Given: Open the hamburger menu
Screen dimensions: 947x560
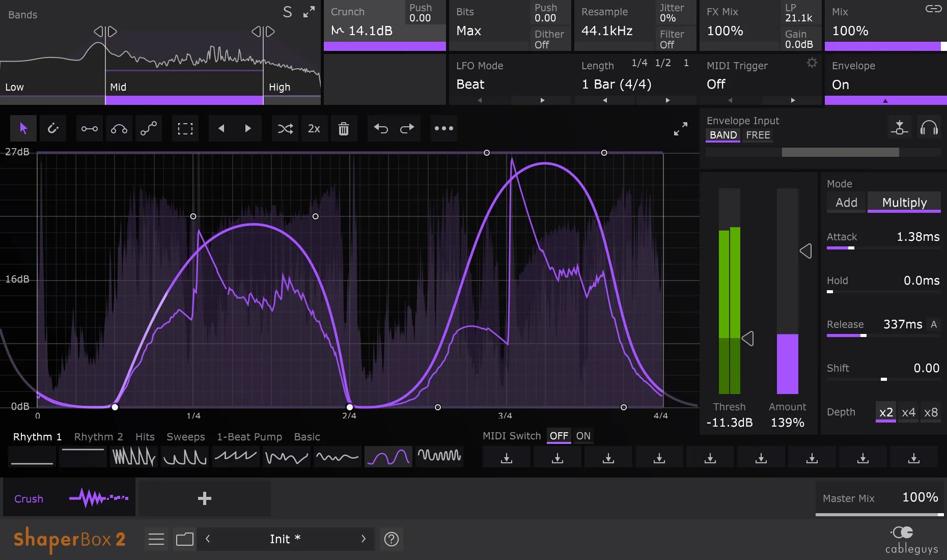Looking at the screenshot, I should (156, 539).
